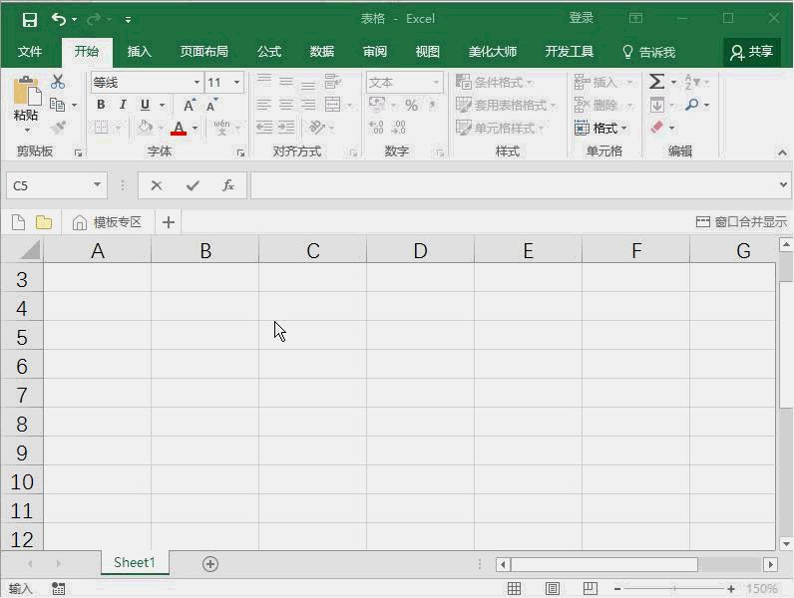The height and width of the screenshot is (598, 794).
Task: Expand the formula bar
Action: click(783, 185)
